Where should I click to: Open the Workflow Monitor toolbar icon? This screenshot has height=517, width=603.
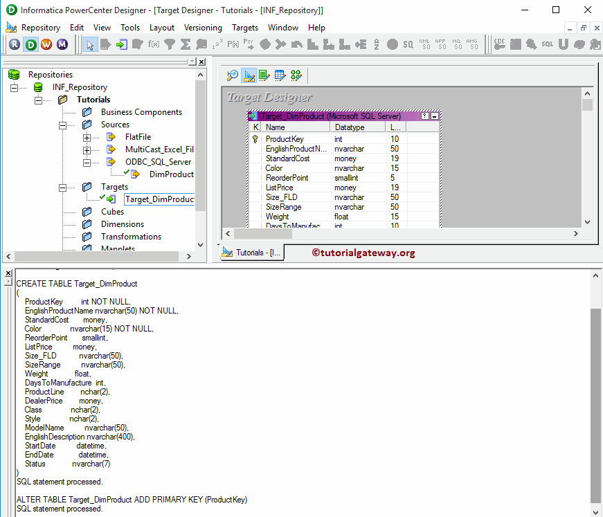point(62,44)
